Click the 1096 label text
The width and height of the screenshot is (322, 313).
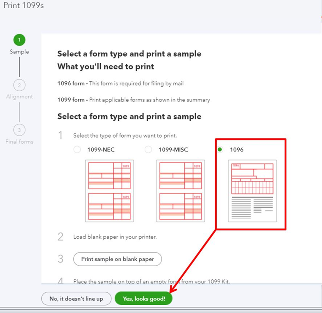click(x=236, y=150)
